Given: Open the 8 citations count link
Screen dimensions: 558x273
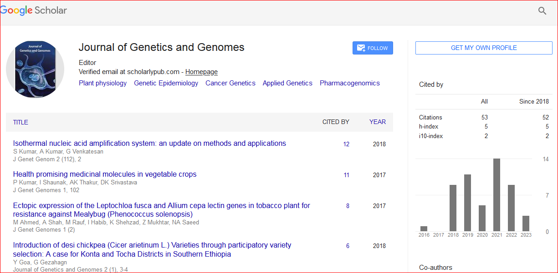Looking at the screenshot, I should coord(348,206).
